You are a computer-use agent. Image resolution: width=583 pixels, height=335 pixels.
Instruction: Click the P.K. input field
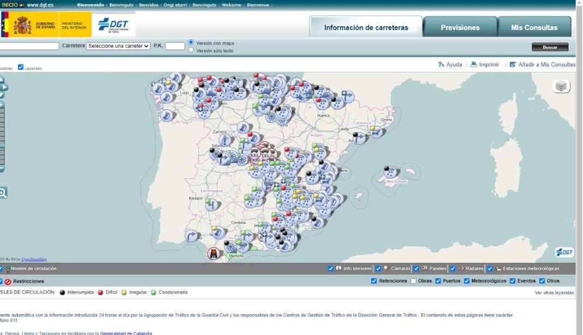[175, 46]
